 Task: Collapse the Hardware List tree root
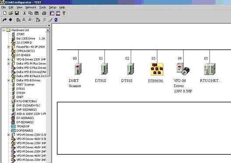point(3,30)
